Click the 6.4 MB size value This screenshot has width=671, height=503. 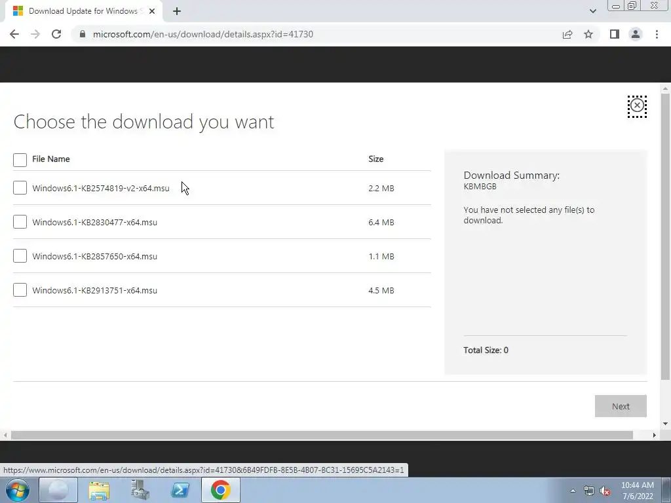pyautogui.click(x=381, y=223)
